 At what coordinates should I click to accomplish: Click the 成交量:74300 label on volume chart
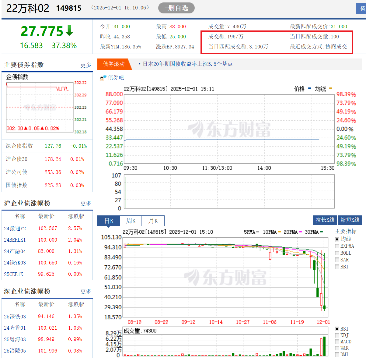coord(140,331)
